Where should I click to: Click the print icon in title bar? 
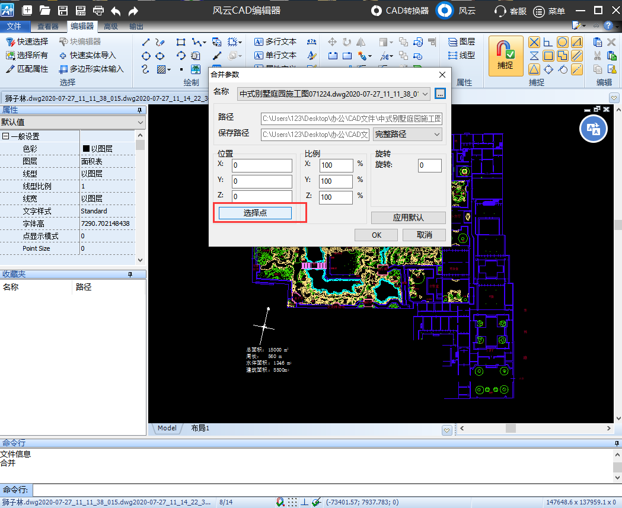pos(98,11)
